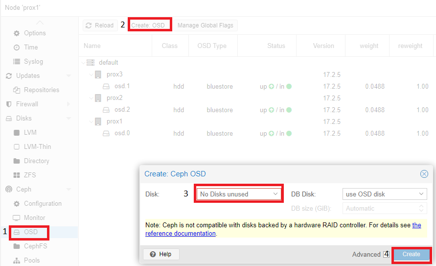Click the ZFS grid icon
436x266 pixels.
(x=17, y=175)
